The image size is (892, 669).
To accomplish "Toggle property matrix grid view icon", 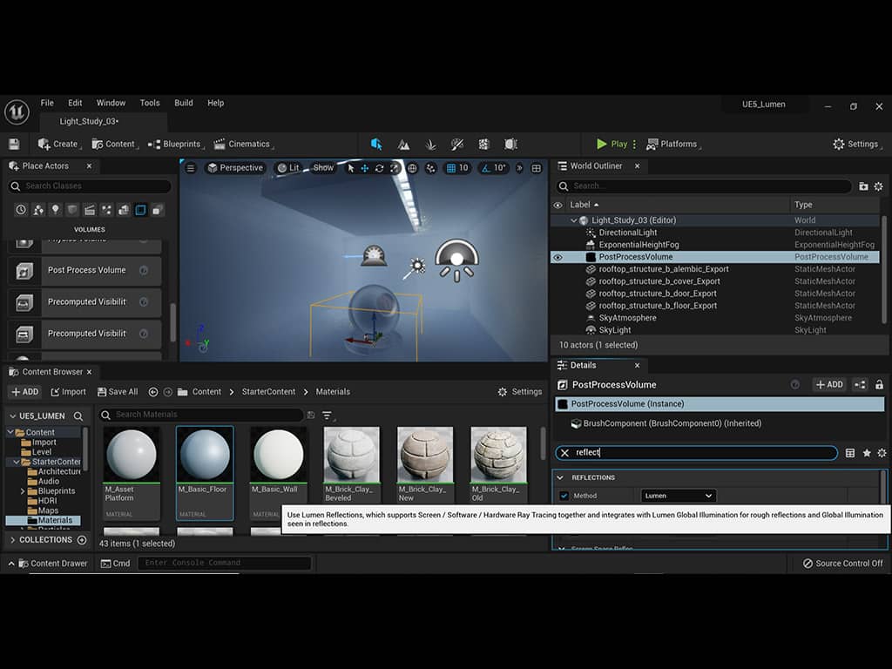I will [x=850, y=453].
